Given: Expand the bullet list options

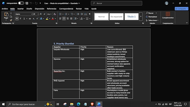Looking at the screenshot, I should (x=63, y=14).
